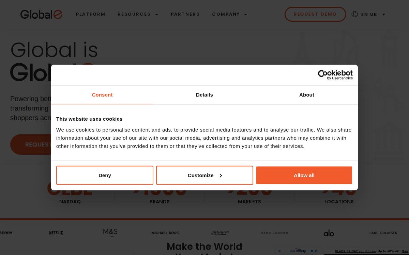Image resolution: width=409 pixels, height=255 pixels.
Task: Click the Customize chevron arrow
Action: click(x=221, y=175)
